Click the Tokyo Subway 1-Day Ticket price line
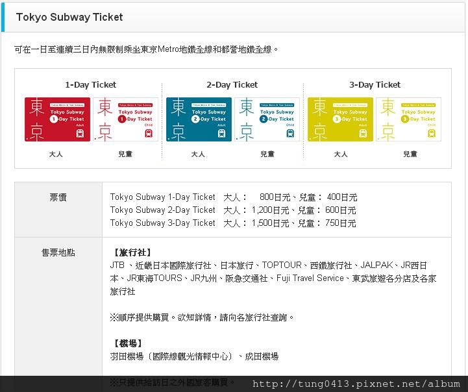The width and height of the screenshot is (468, 392). (234, 197)
